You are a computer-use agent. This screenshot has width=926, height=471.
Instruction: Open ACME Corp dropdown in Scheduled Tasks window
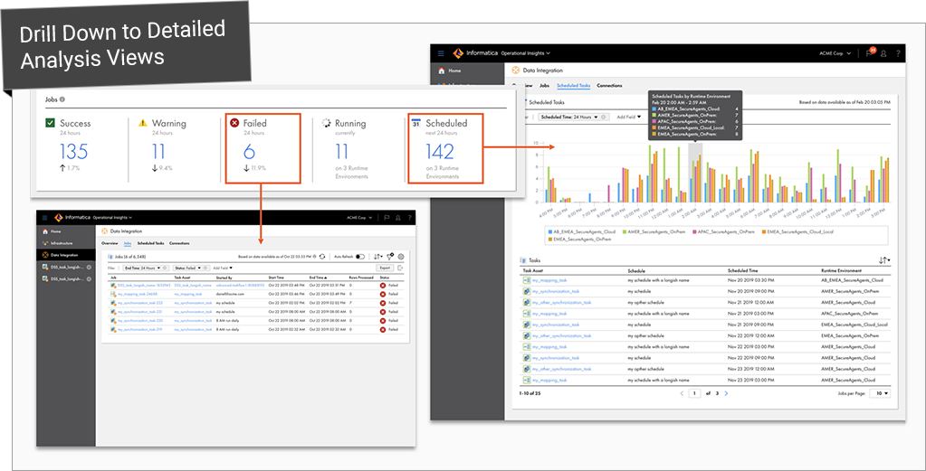(x=835, y=53)
